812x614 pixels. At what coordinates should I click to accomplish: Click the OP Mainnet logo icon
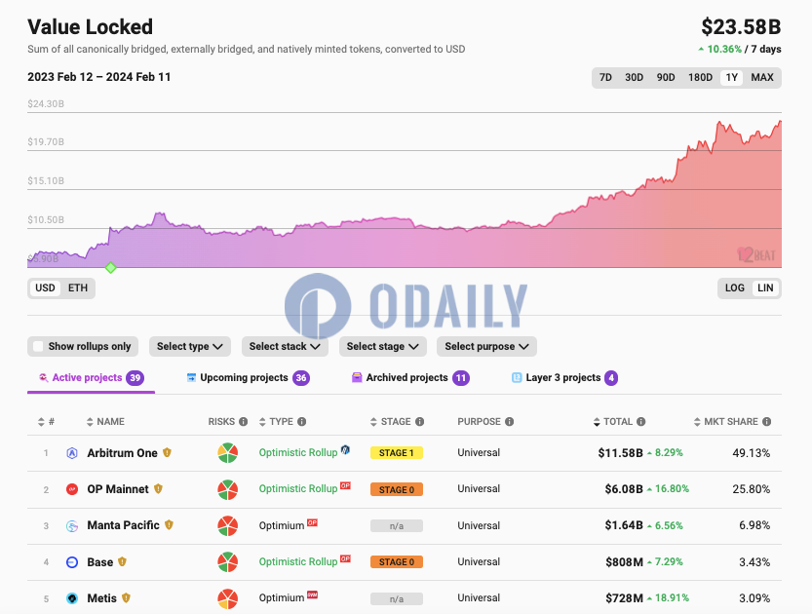coord(72,489)
